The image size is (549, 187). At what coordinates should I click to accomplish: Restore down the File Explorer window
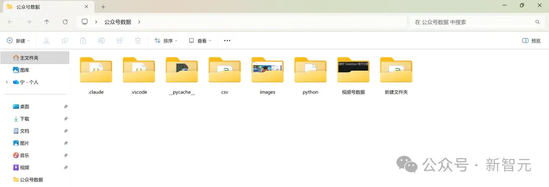522,5
